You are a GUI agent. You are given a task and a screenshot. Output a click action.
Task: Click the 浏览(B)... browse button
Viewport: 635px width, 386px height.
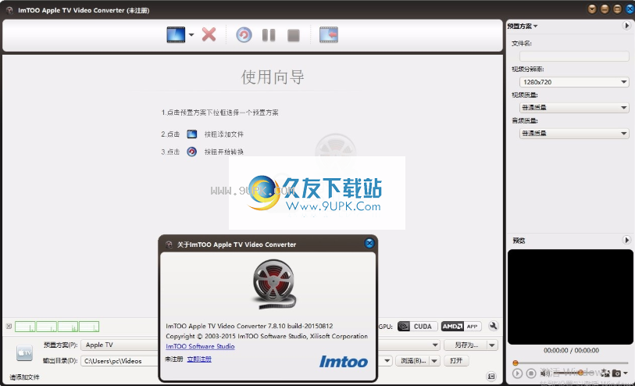pos(412,360)
